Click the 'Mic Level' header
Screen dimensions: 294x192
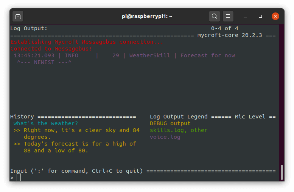coord(250,117)
